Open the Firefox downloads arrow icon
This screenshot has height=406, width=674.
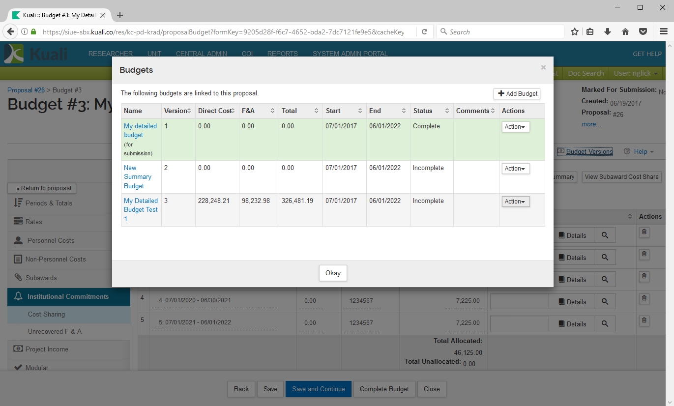pyautogui.click(x=608, y=32)
